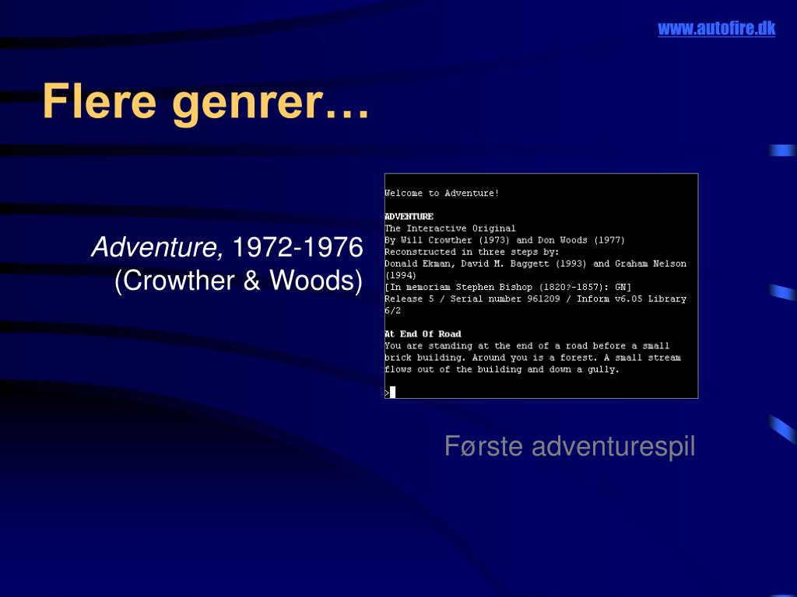
Task: Open the www.autofire.dk link
Action: pyautogui.click(x=716, y=29)
